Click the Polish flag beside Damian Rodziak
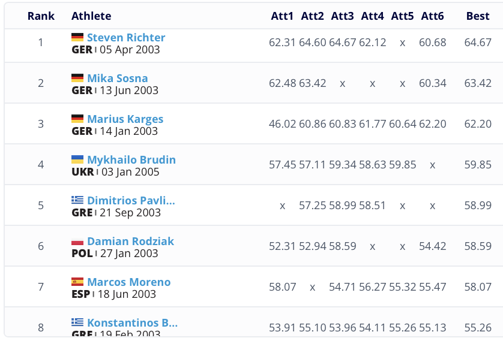Screen dimensions: 503x338 click(x=77, y=241)
